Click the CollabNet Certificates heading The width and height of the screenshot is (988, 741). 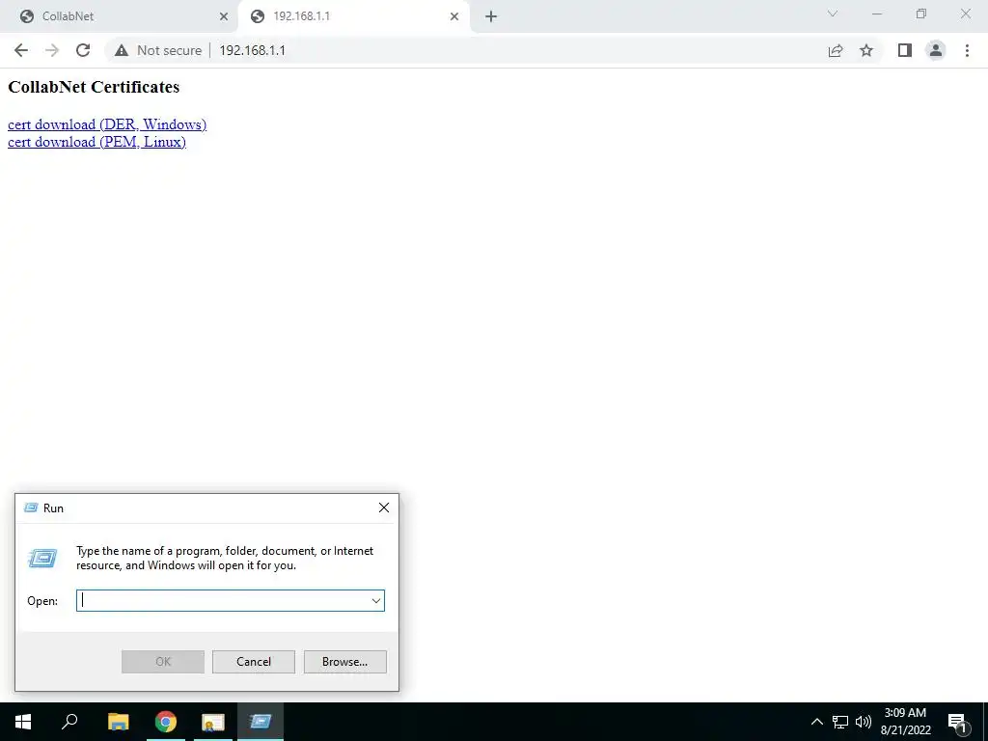[x=94, y=87]
